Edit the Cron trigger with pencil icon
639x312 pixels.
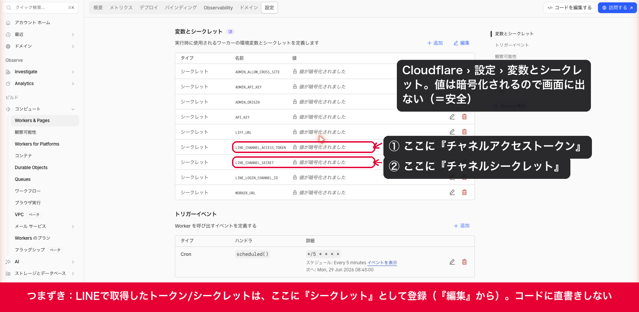(452, 262)
